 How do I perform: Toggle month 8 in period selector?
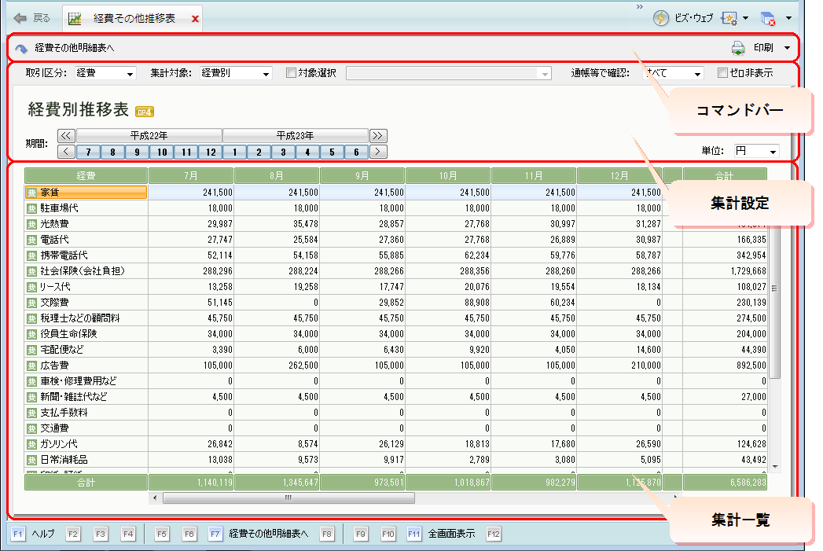[x=112, y=152]
